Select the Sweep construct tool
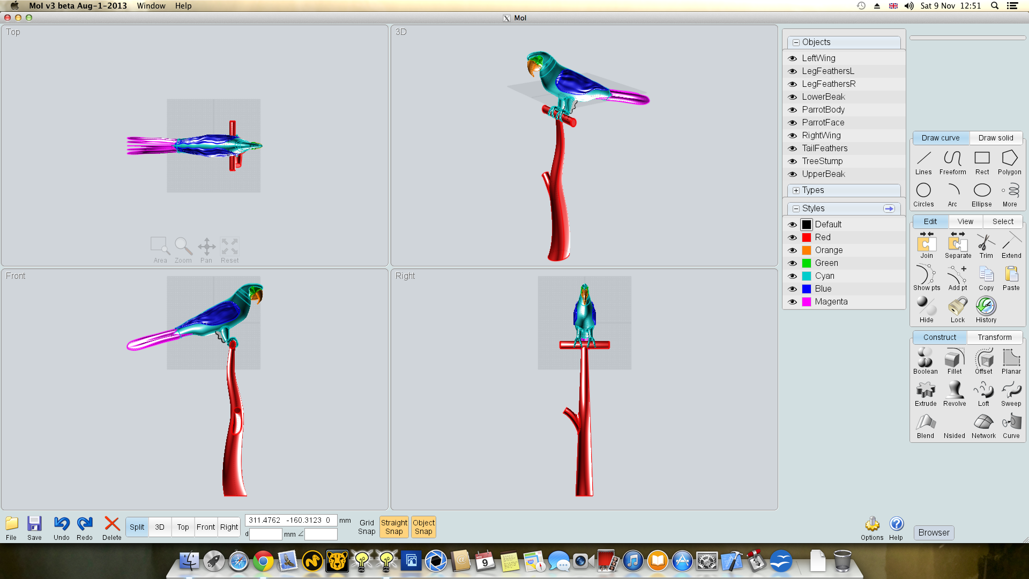 (x=1011, y=394)
